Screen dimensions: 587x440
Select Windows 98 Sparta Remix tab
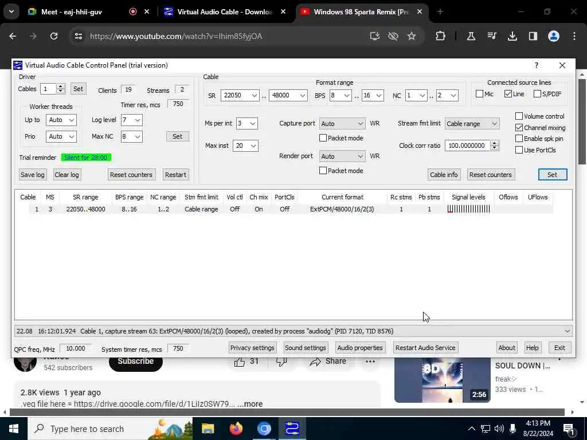pyautogui.click(x=361, y=11)
